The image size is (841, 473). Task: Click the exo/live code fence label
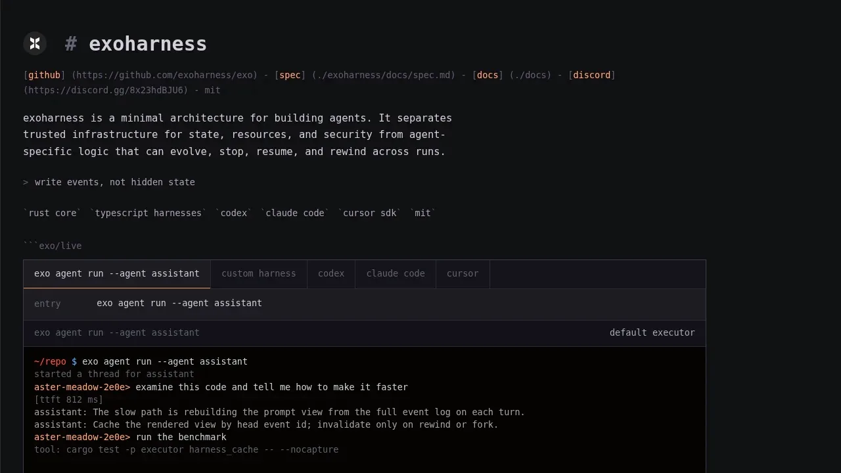click(x=53, y=246)
